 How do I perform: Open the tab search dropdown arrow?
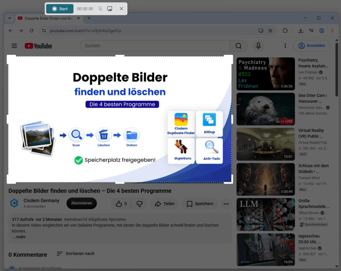(9, 18)
